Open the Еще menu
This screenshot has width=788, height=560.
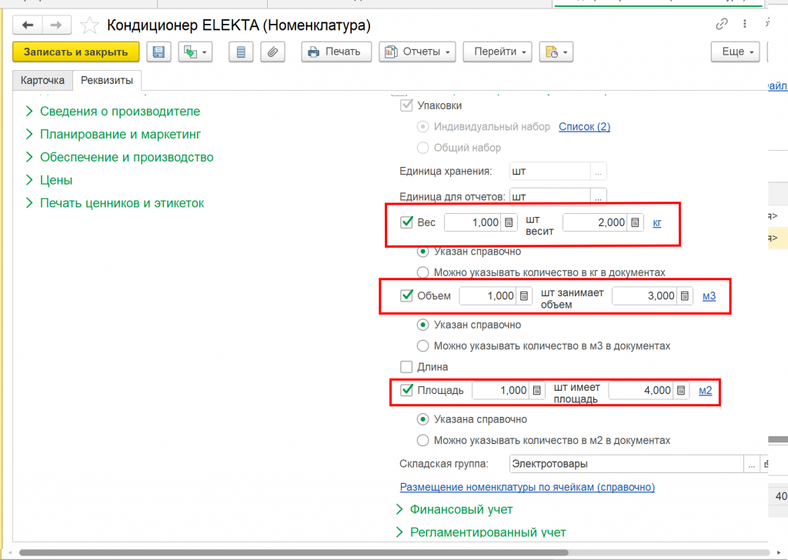point(735,52)
